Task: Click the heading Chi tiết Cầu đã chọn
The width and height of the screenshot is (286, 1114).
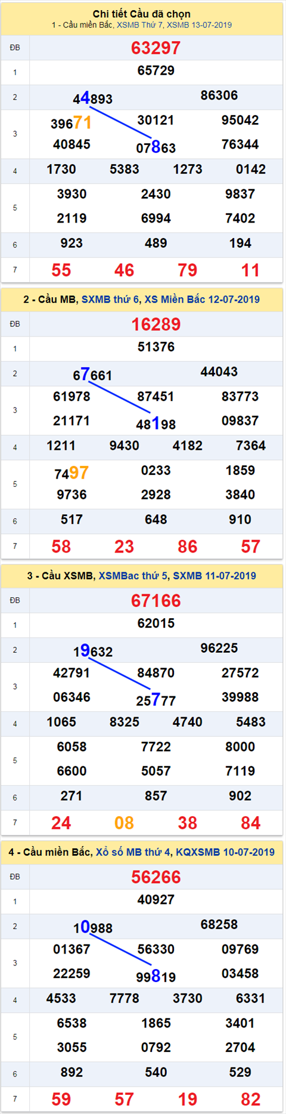Action: coord(142,14)
